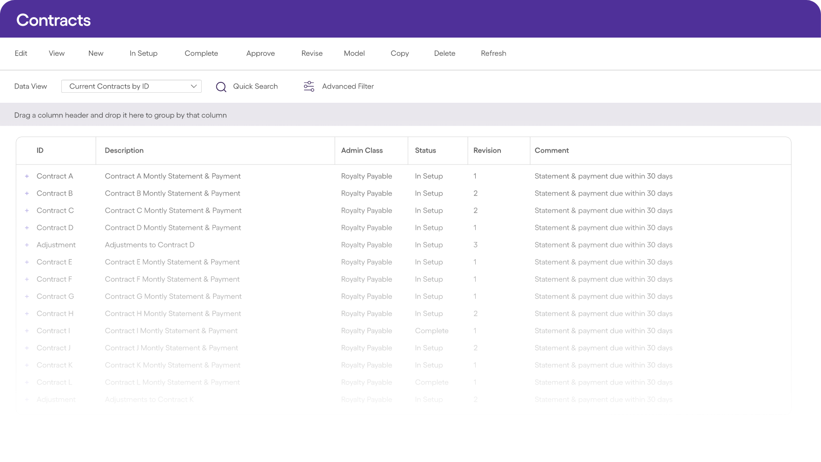Expand the Contract J row
The image size is (821, 462).
click(x=27, y=348)
